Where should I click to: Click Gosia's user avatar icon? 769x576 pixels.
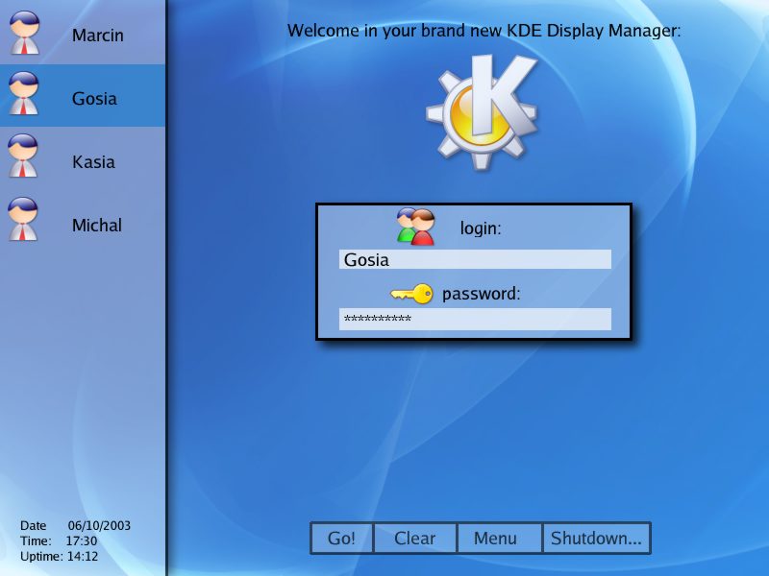click(24, 93)
